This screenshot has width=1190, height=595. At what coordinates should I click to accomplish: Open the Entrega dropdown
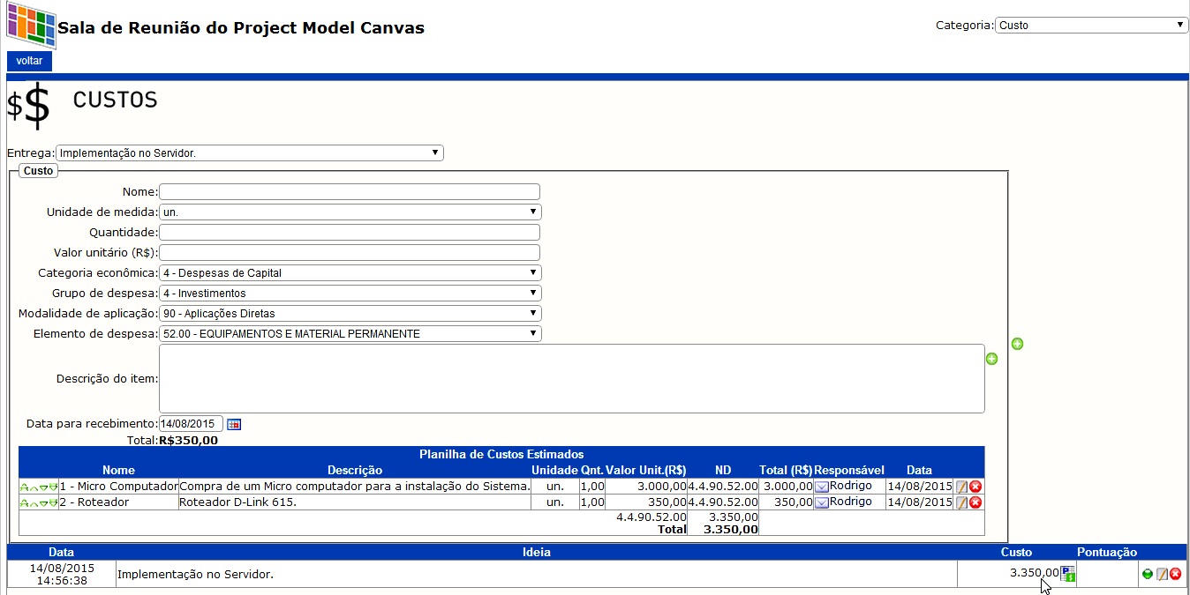click(x=250, y=153)
